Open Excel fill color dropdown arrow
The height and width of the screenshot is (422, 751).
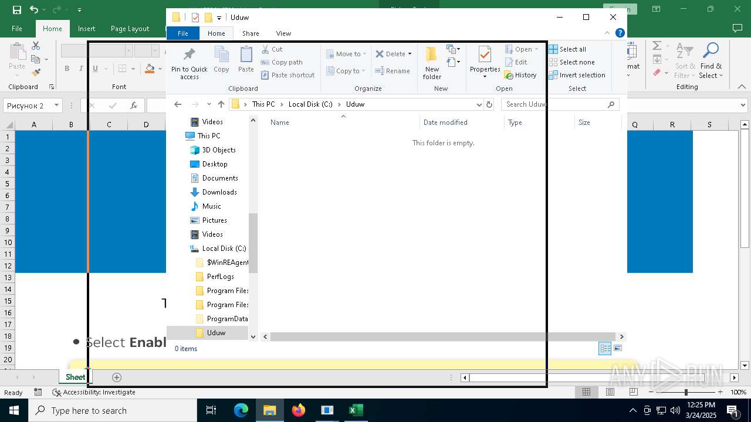[160, 69]
